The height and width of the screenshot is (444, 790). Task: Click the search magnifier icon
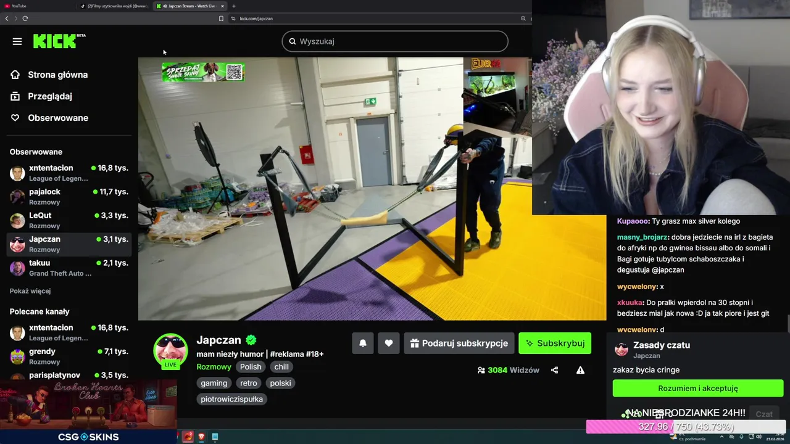click(293, 41)
